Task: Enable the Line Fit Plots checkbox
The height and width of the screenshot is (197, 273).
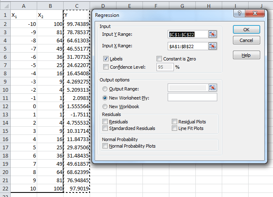Action: [174, 128]
